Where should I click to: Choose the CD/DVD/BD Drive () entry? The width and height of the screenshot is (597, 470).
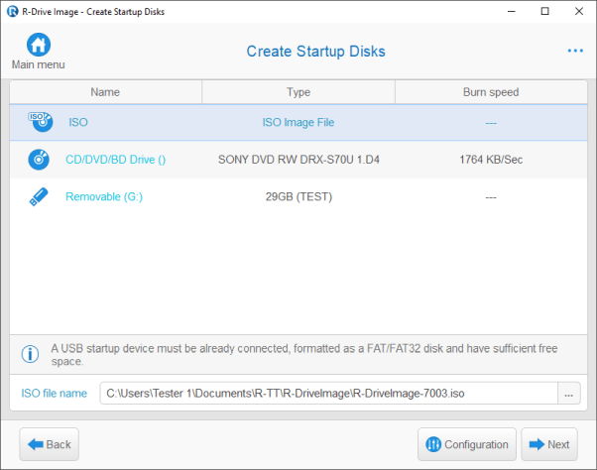[115, 160]
